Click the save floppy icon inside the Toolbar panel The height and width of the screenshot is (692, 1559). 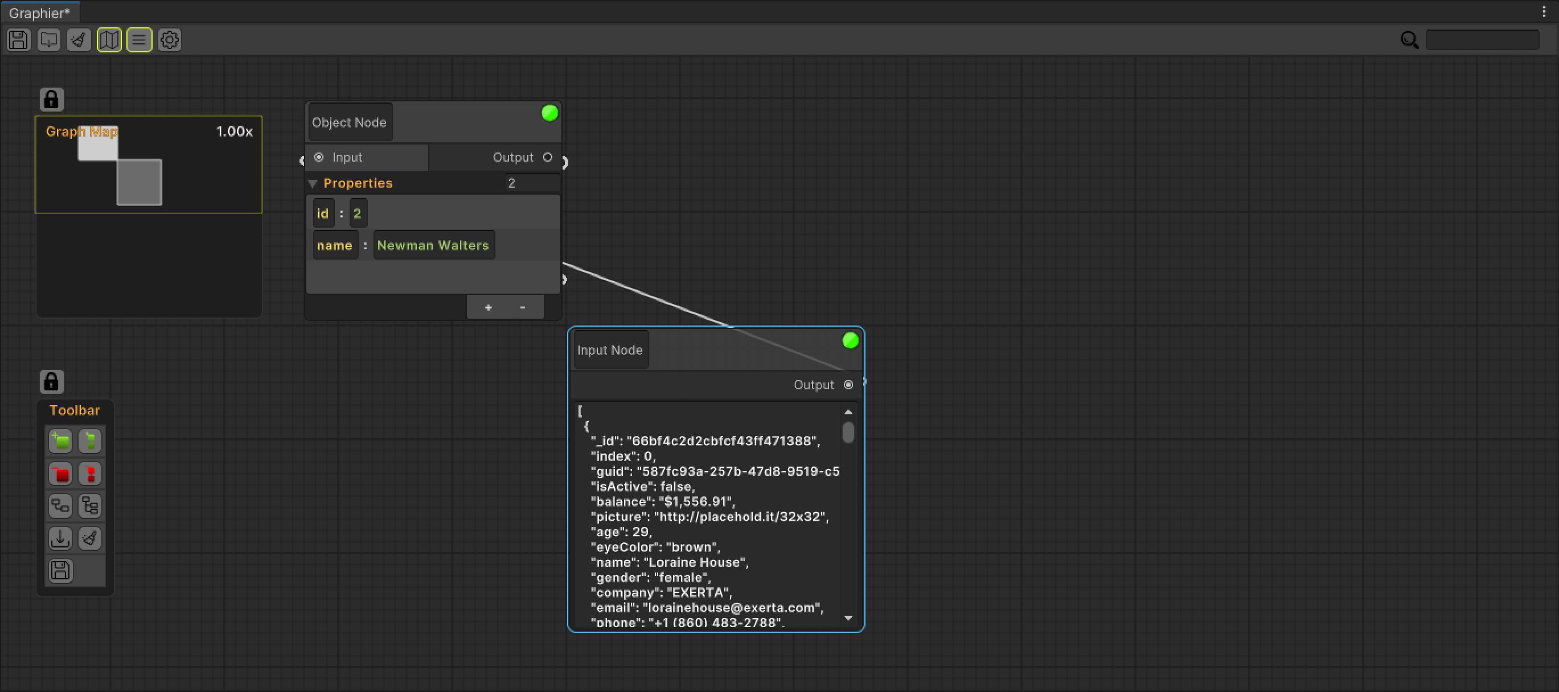tap(59, 570)
